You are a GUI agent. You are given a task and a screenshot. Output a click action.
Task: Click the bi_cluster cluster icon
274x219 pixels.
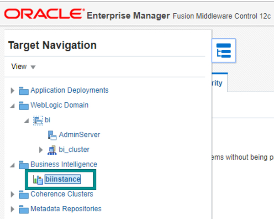click(52, 150)
